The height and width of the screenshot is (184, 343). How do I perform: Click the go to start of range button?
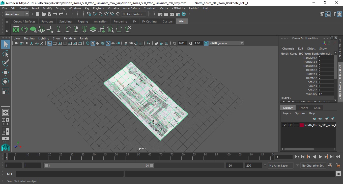tap(297, 157)
